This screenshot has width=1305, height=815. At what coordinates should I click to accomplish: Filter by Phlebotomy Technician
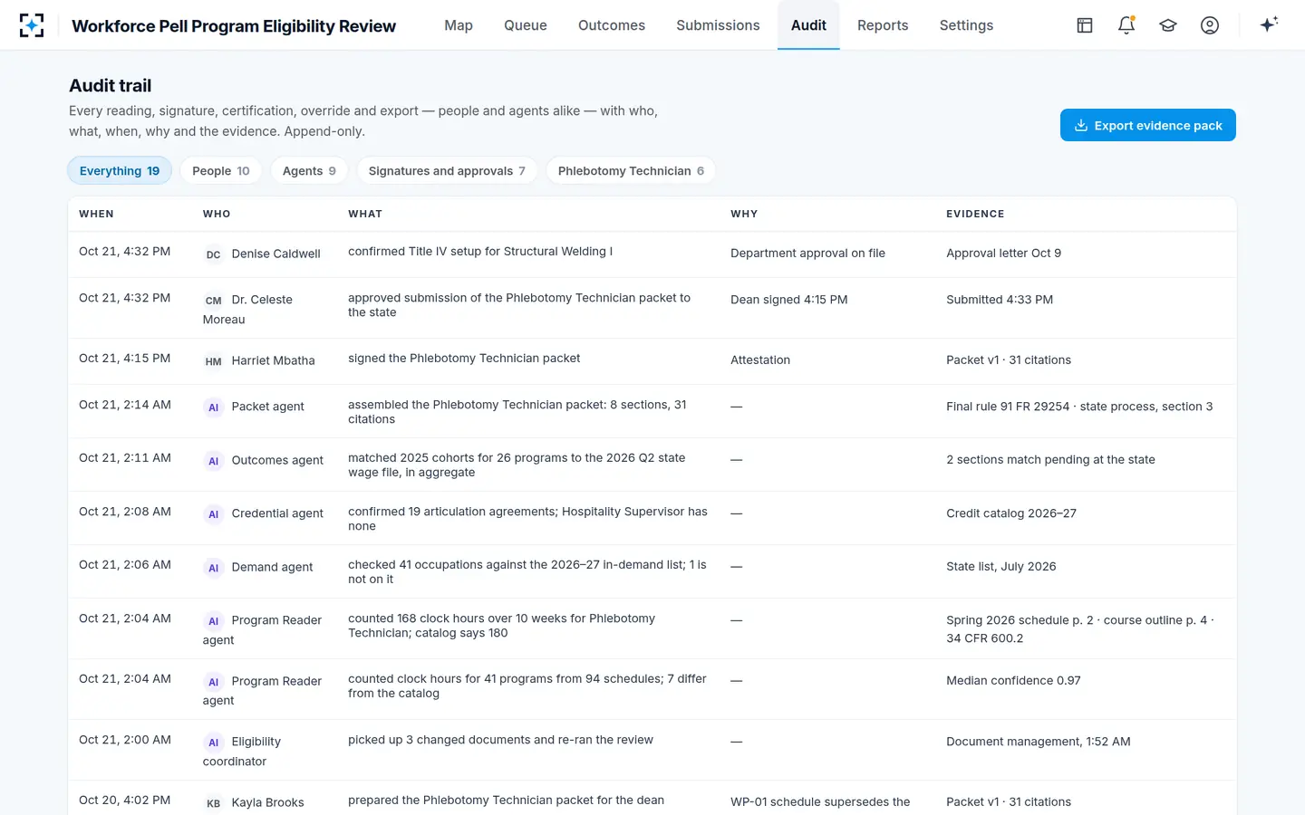631,170
